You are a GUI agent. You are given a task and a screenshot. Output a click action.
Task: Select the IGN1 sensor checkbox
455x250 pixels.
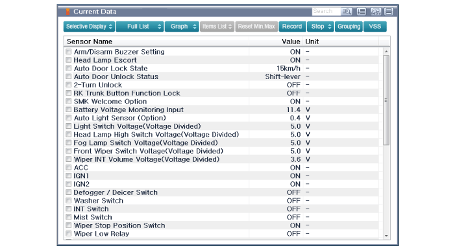click(69, 176)
